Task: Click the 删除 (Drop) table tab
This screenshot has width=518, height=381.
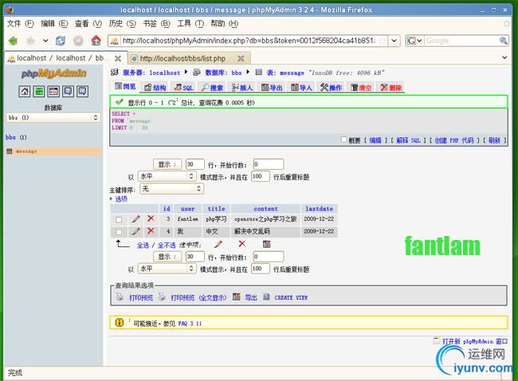Action: pyautogui.click(x=390, y=87)
